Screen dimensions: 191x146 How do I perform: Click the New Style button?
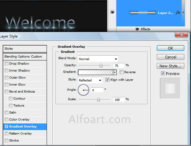pos(170,66)
